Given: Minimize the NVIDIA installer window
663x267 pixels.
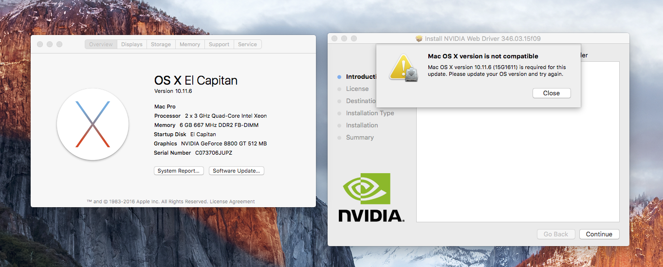Looking at the screenshot, I should 344,38.
